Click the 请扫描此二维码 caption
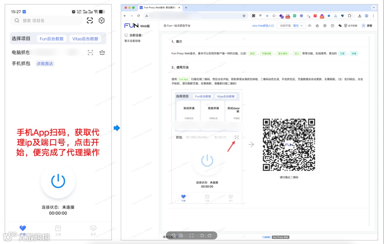The width and height of the screenshot is (384, 244). tap(289, 178)
